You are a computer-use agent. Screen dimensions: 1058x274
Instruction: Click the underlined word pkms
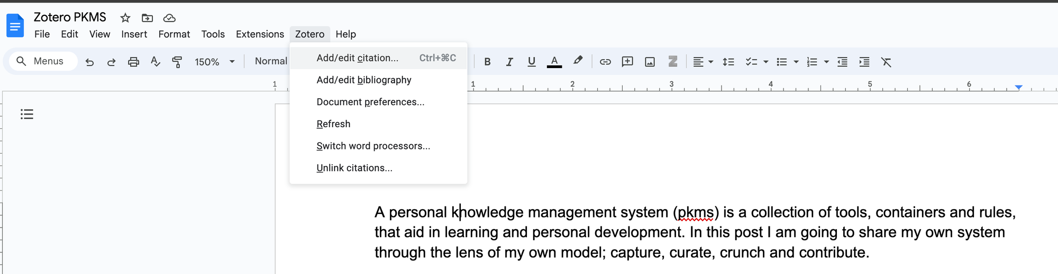point(696,212)
